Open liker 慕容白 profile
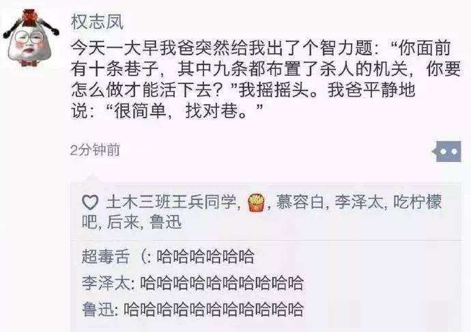The height and width of the screenshot is (332, 471). [x=300, y=202]
